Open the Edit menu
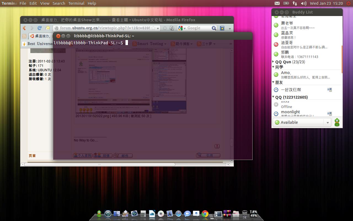The width and height of the screenshot is (353, 221). [x=33, y=3]
